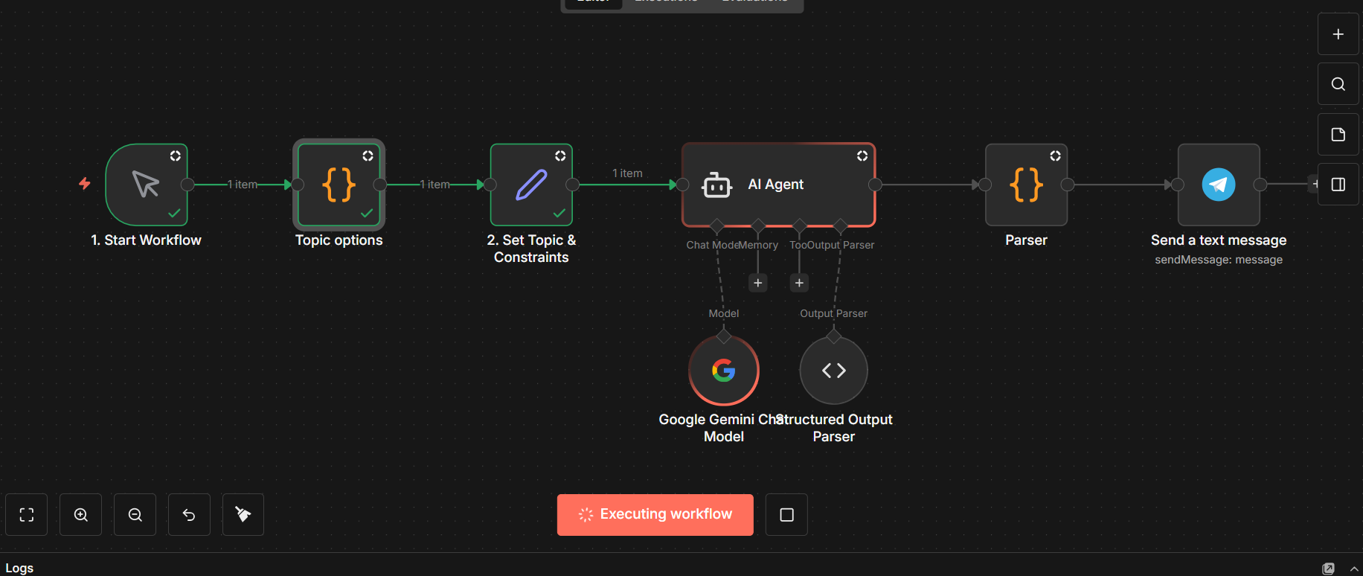Open the canvas search magnifier button
Viewport: 1363px width, 576px height.
pos(1338,84)
